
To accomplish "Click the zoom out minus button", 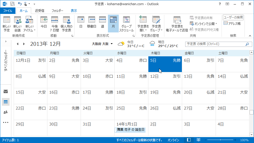I will pos(205,140).
